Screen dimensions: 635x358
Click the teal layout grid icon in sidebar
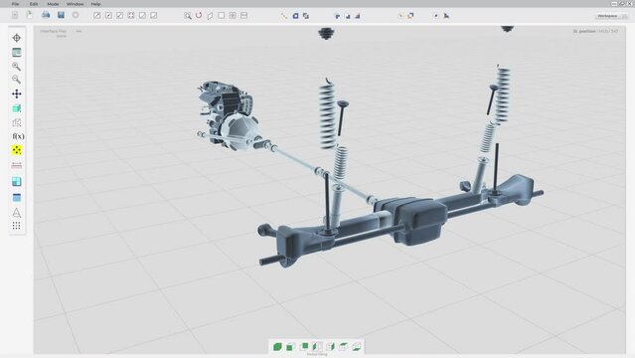pos(17,181)
